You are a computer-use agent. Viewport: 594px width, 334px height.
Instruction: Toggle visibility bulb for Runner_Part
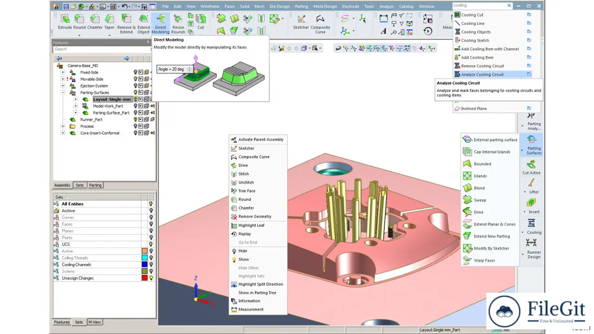click(x=136, y=120)
